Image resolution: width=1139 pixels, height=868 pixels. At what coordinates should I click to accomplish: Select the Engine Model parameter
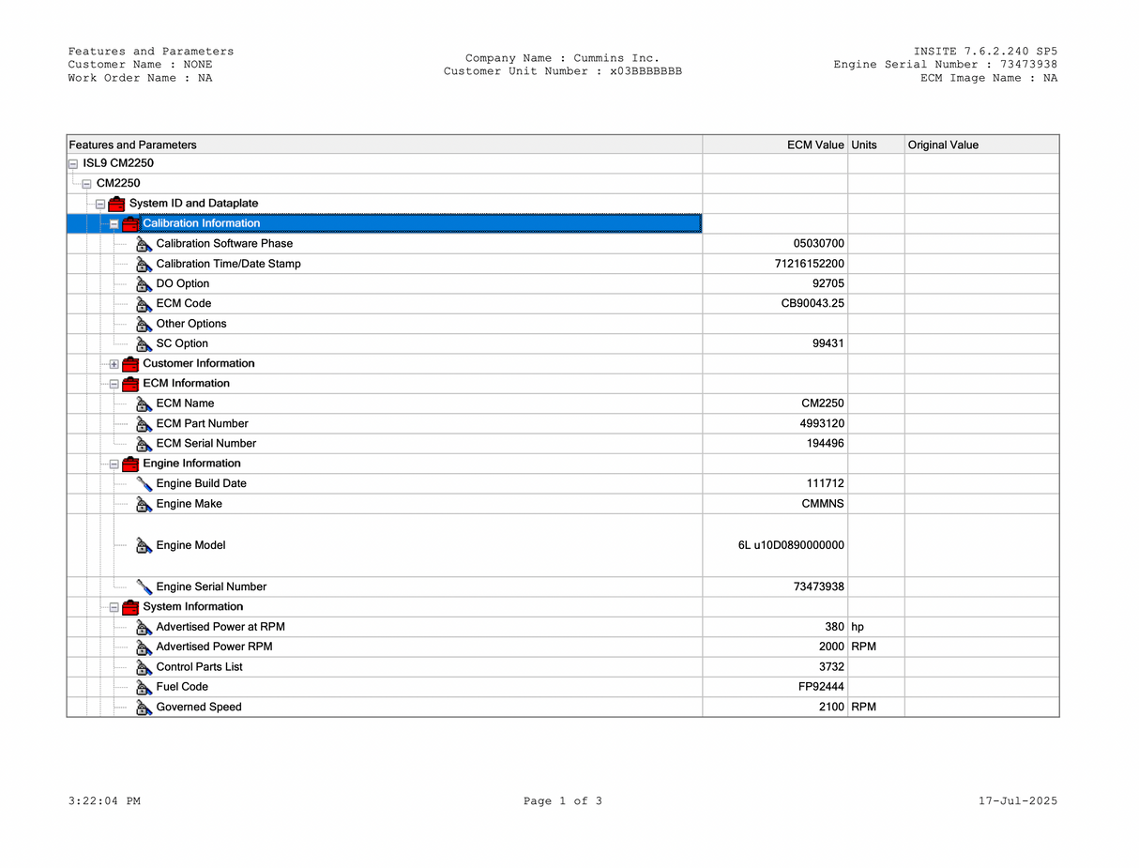click(x=190, y=545)
